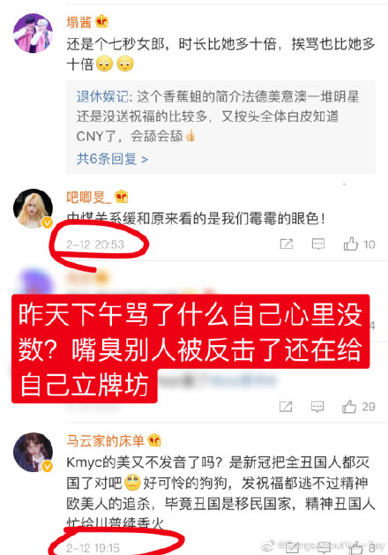Open the quoted reply text by 退休娱记

[218, 116]
